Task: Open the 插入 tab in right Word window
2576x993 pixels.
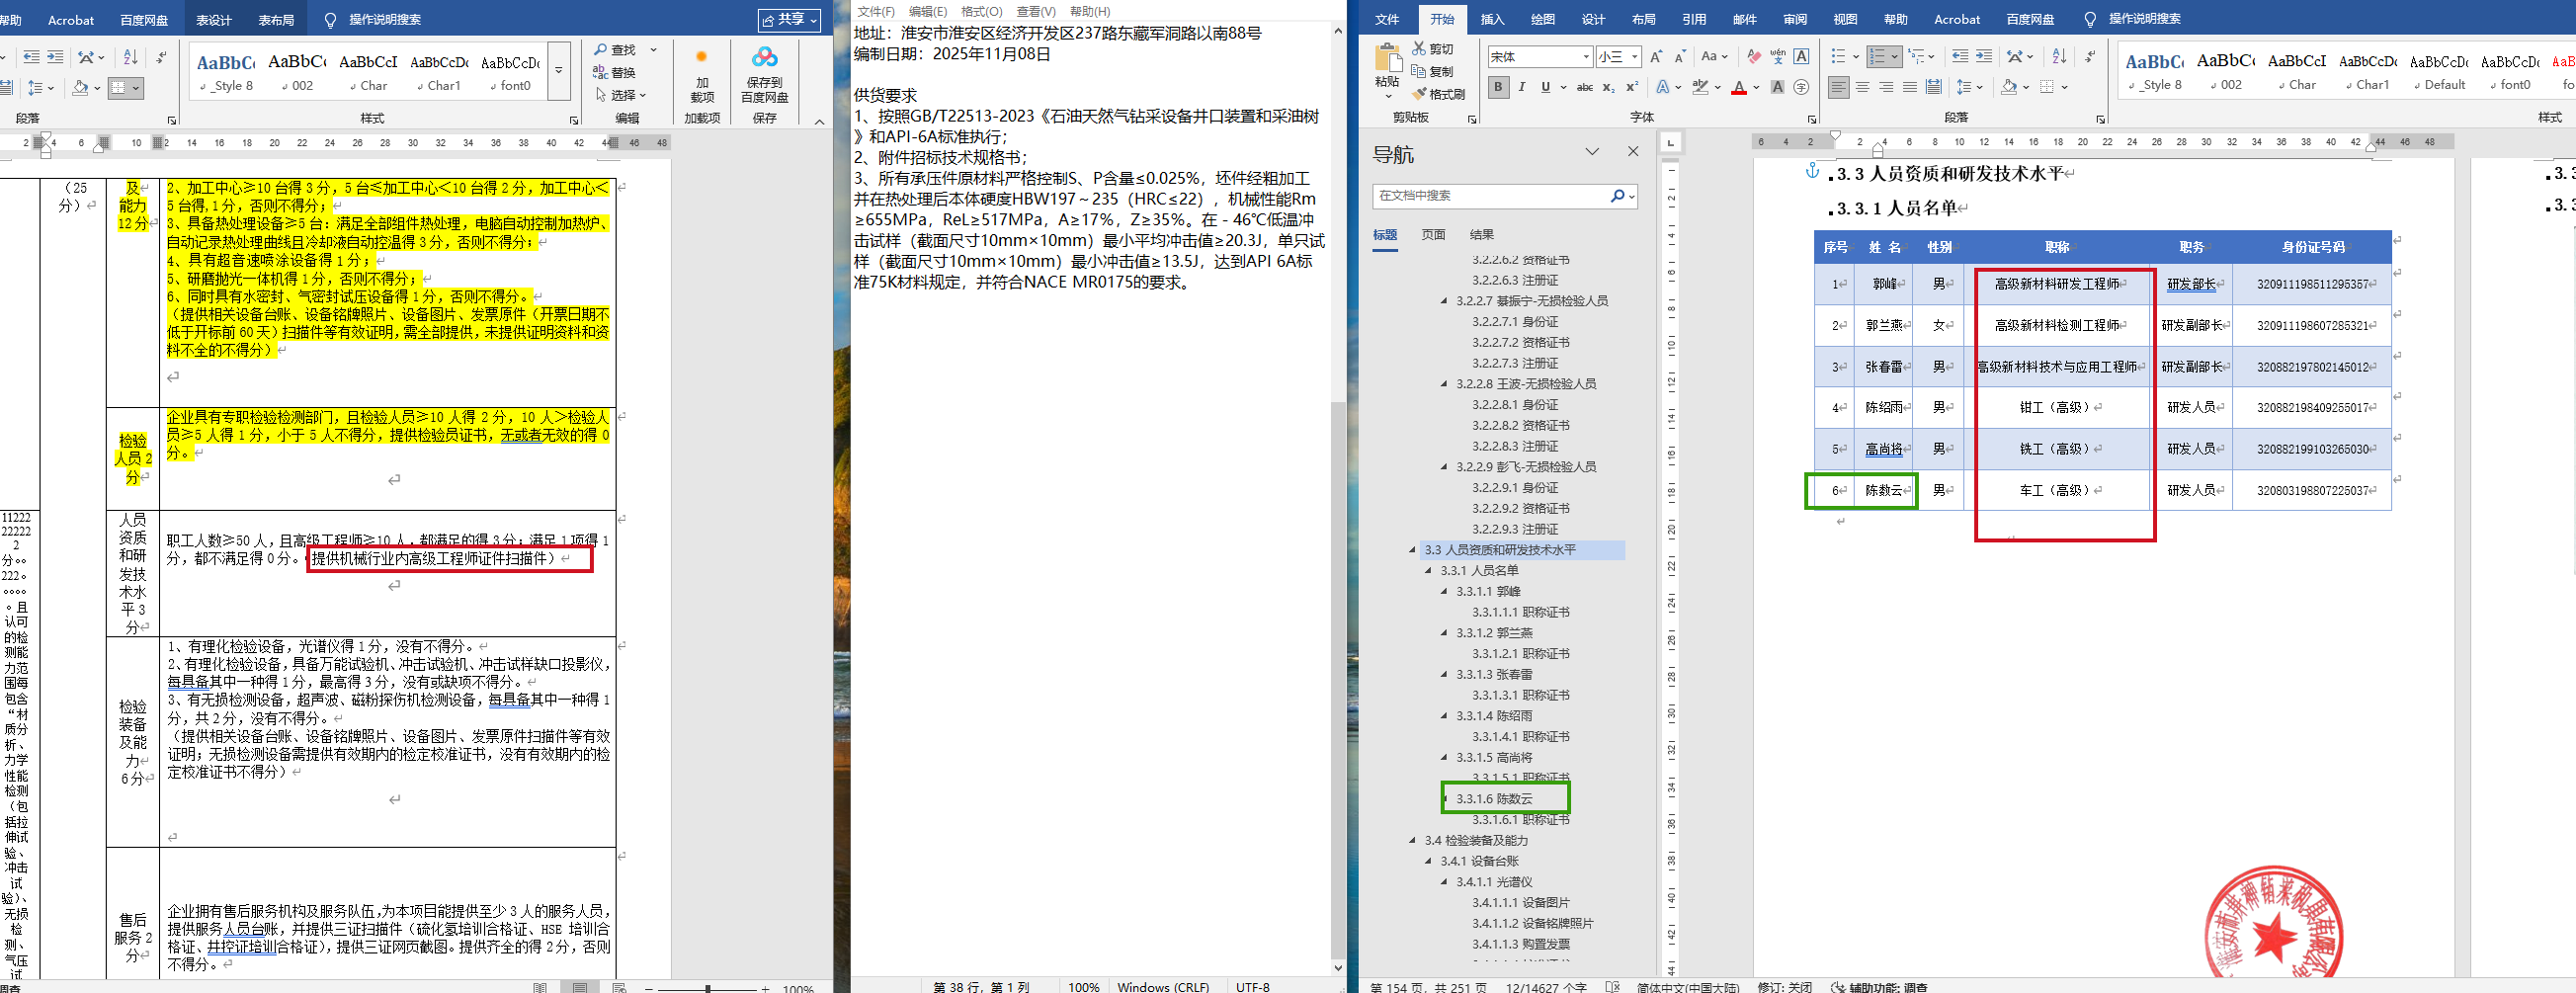Action: 1492,19
